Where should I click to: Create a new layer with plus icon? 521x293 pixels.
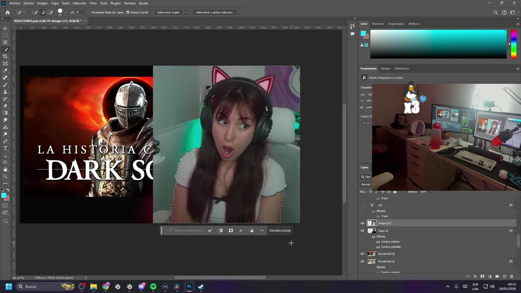point(504,277)
